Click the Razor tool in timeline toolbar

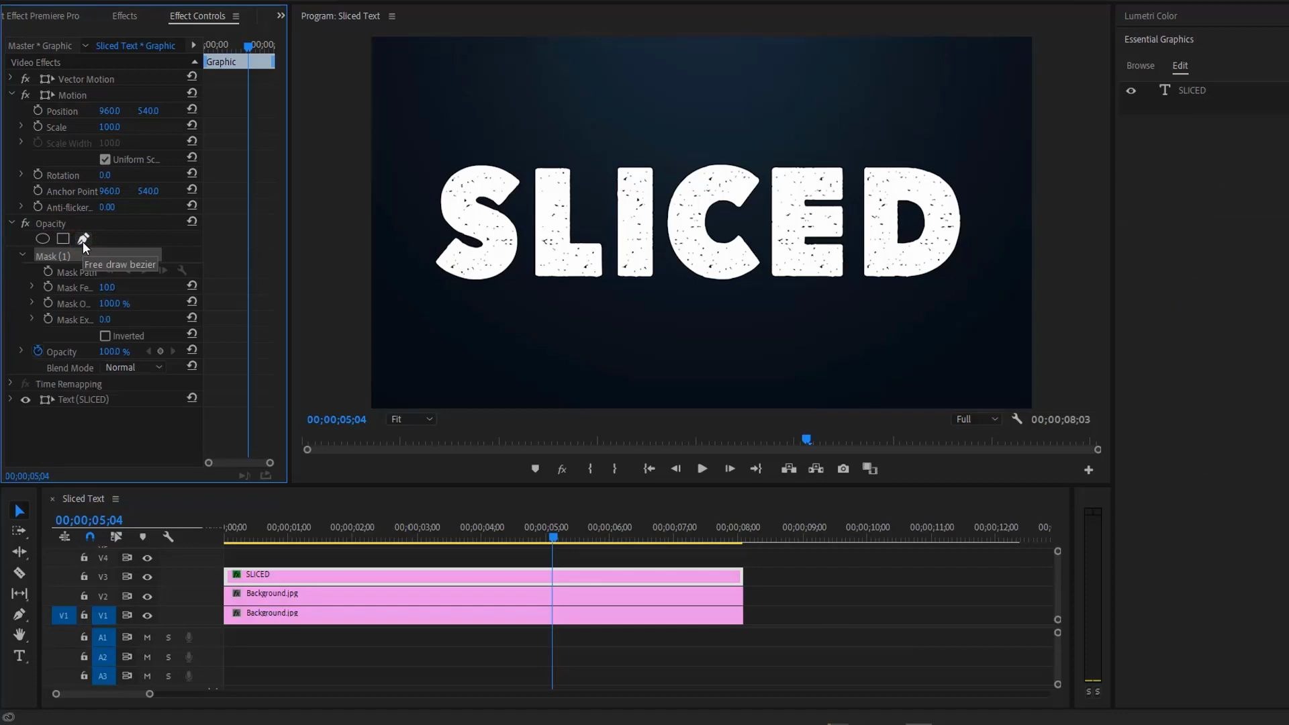19,573
